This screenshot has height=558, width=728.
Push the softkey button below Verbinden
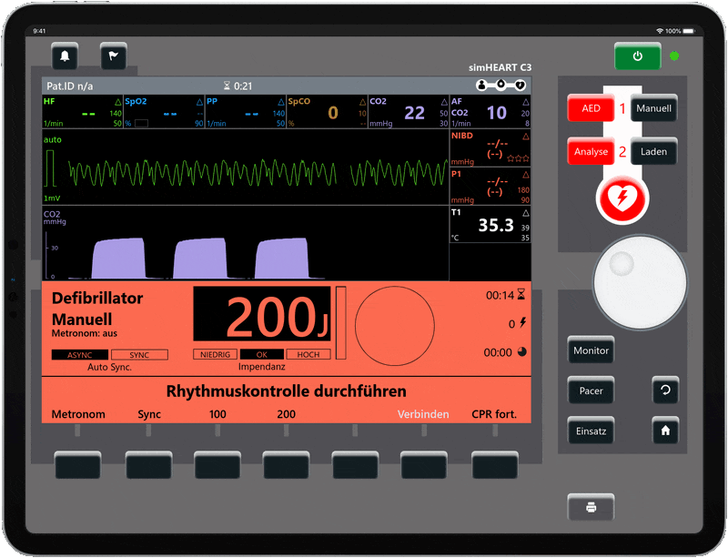coord(424,464)
